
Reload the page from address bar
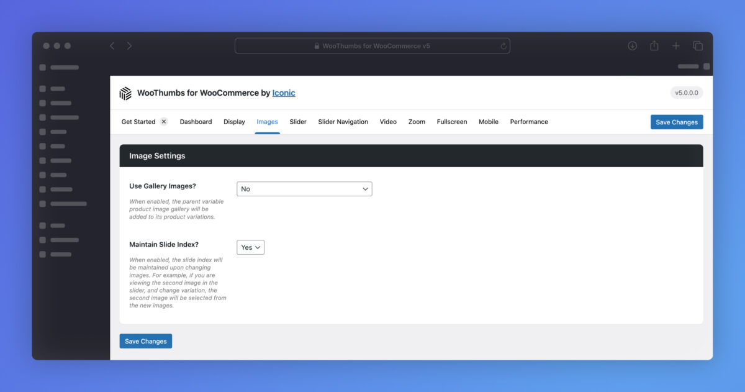click(x=503, y=46)
